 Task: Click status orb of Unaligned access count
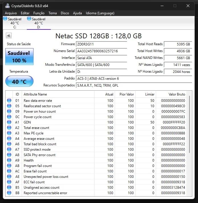tap(9, 188)
